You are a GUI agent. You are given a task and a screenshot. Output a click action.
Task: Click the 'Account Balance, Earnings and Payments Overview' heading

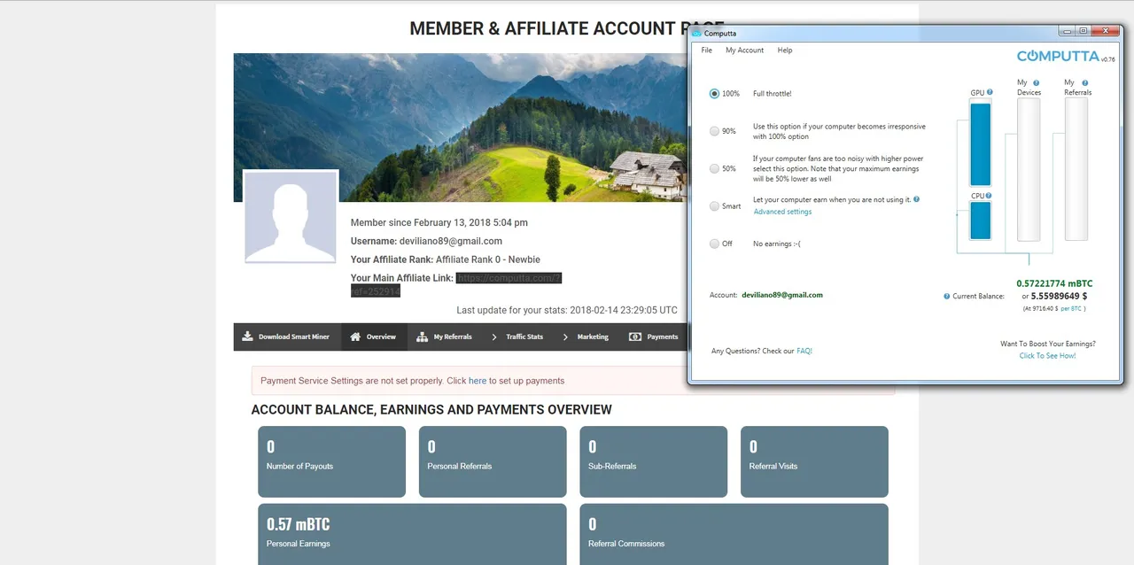[431, 410]
